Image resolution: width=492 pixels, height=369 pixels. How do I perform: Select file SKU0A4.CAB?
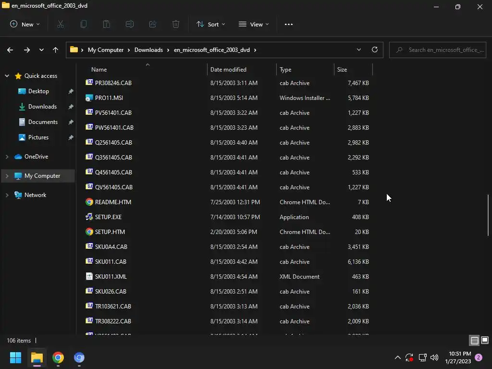coord(111,246)
